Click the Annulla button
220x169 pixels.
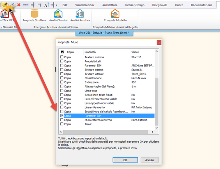[149, 160]
